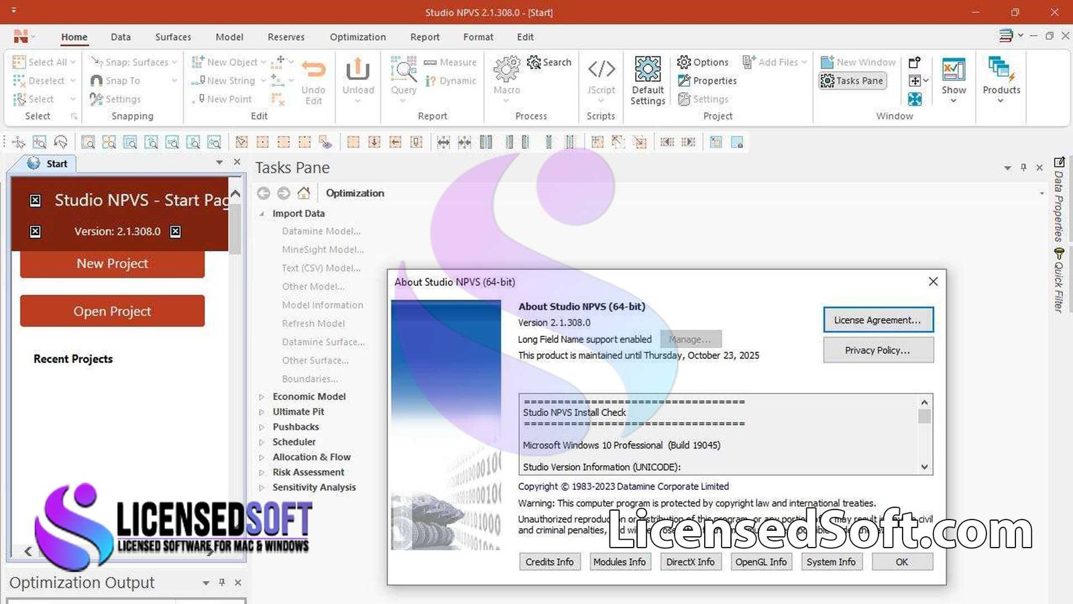Click the Manage... button in About dialog

[690, 340]
